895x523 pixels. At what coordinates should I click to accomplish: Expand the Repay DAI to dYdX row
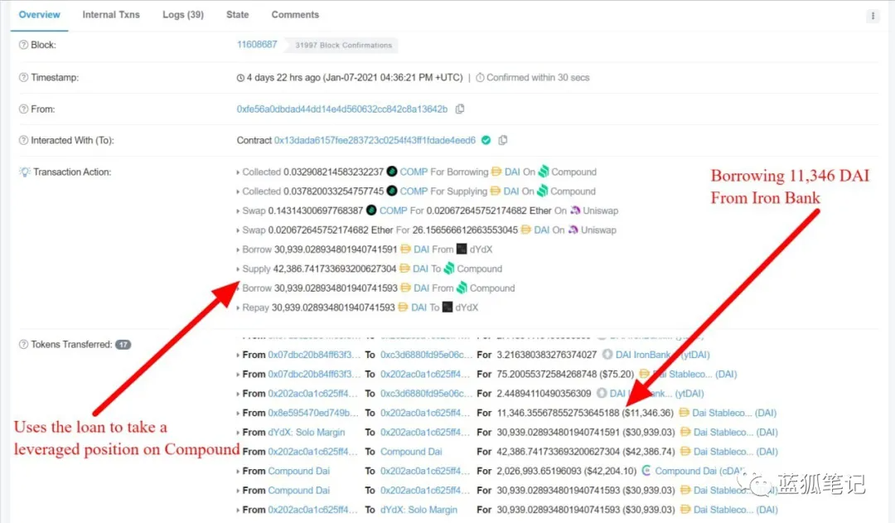coord(239,308)
